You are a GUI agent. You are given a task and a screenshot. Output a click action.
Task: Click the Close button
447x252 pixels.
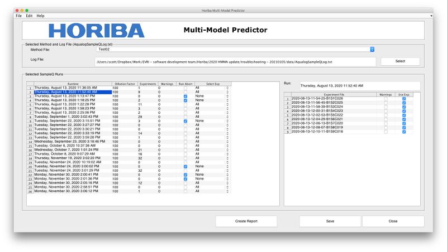pos(393,221)
